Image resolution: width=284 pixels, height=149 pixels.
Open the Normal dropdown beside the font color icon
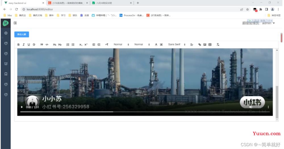coord(142,45)
